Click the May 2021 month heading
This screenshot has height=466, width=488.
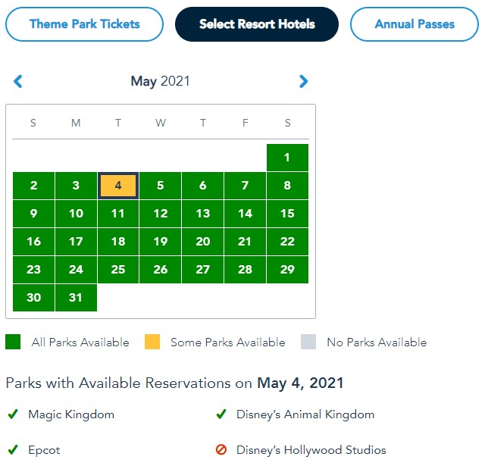pos(160,81)
